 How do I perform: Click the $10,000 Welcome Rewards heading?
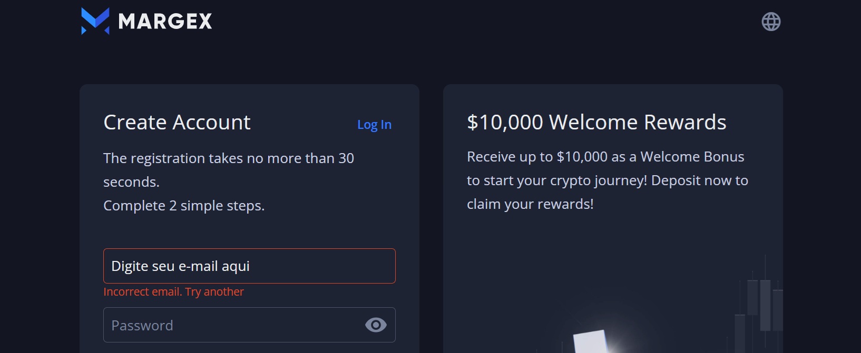click(x=596, y=122)
